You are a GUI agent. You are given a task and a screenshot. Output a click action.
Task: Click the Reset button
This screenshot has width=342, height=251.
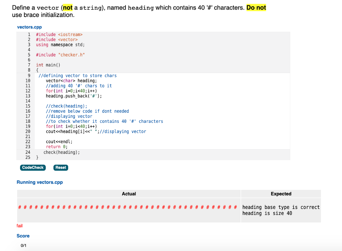60,168
